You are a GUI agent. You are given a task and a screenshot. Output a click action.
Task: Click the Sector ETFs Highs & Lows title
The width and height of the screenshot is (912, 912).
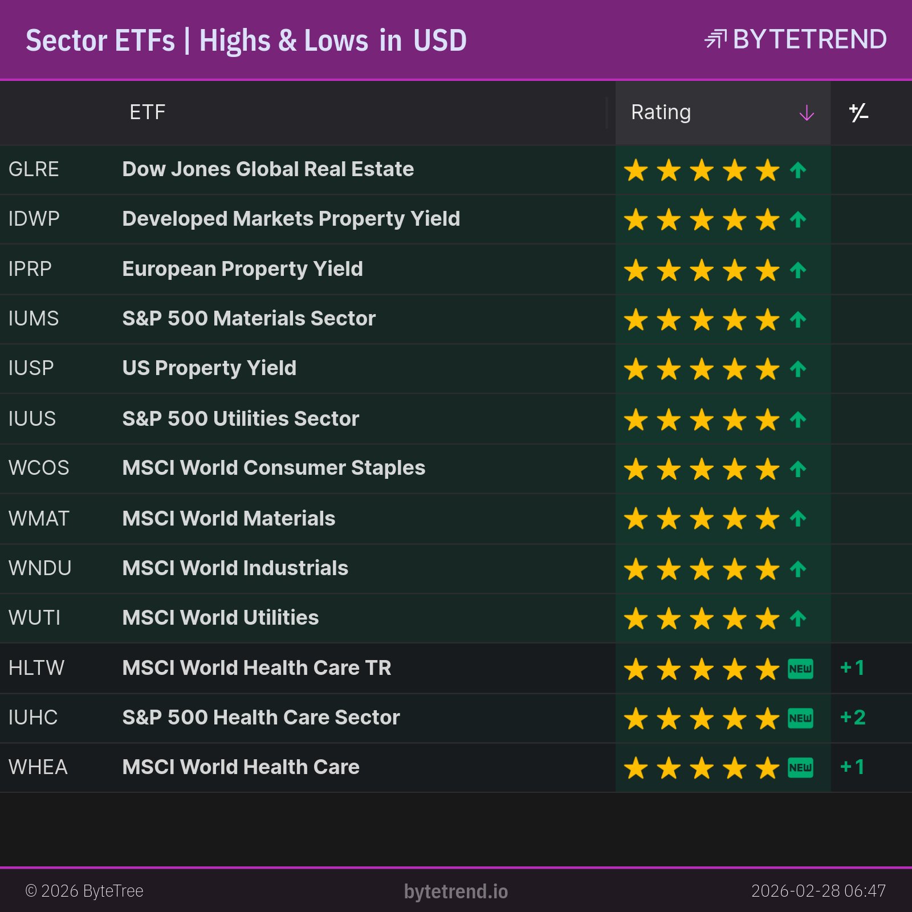pyautogui.click(x=246, y=40)
